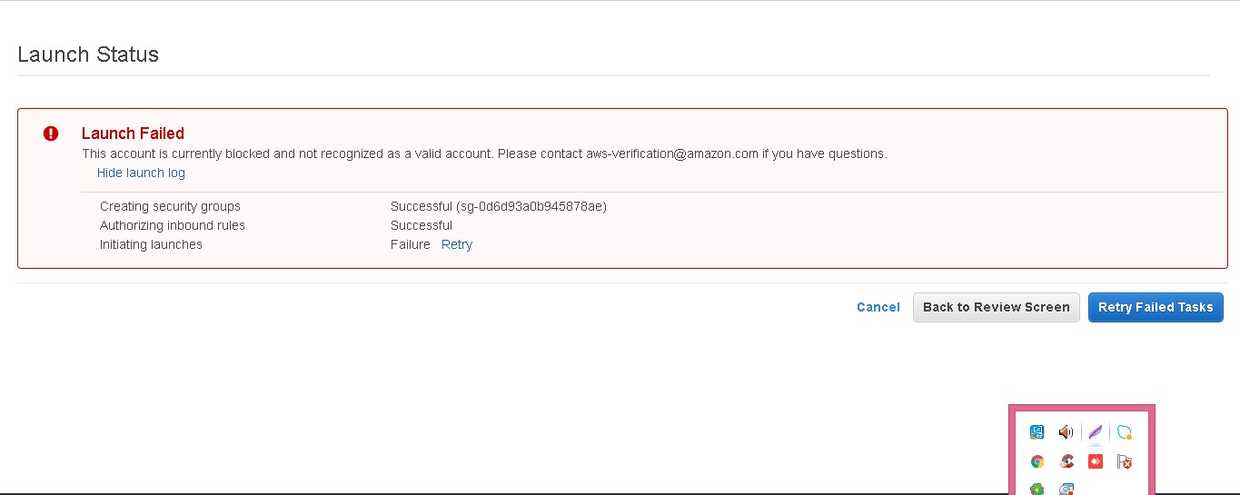Click the red Launch Failed error icon
This screenshot has width=1240, height=495.
coord(51,134)
